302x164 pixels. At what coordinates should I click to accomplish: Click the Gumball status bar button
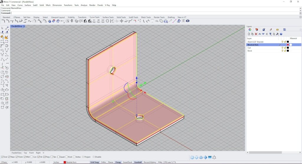138,162
